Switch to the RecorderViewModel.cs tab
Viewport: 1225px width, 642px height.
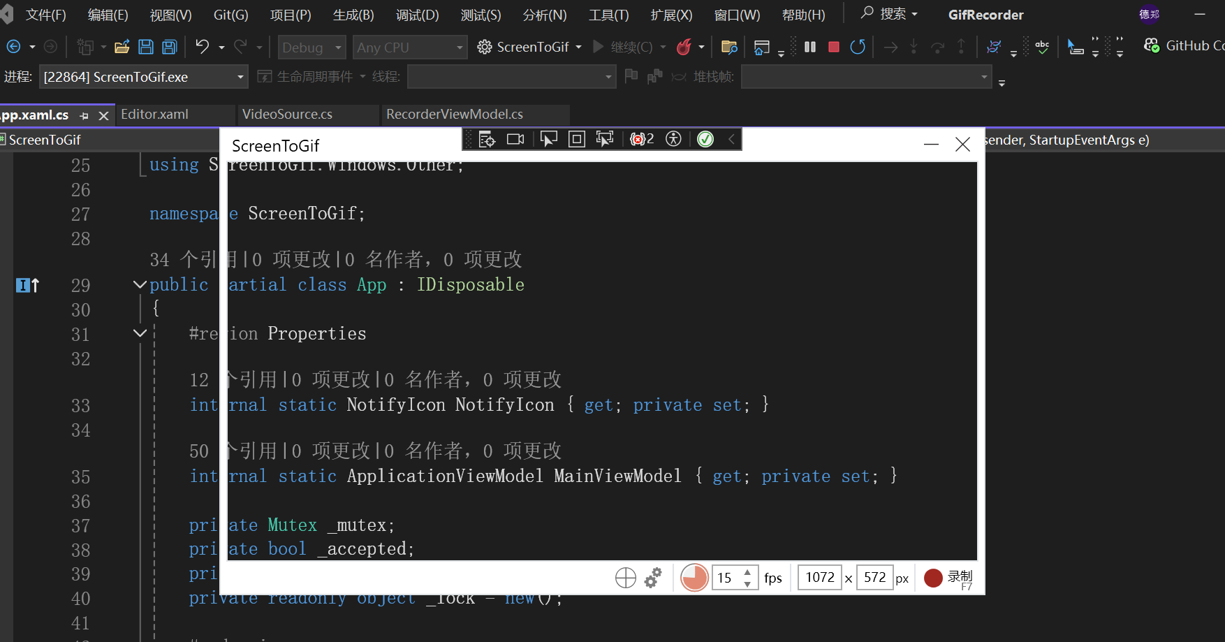click(x=455, y=115)
